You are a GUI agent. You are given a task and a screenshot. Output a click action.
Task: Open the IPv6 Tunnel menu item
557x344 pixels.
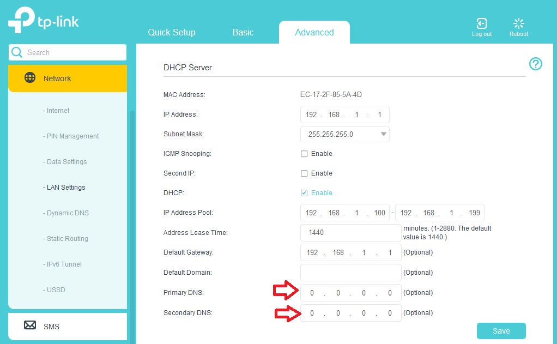63,264
